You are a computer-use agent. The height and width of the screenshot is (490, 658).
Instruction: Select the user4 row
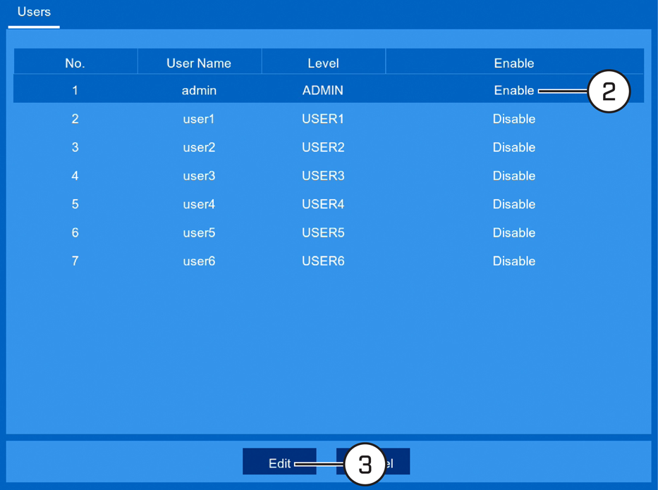point(329,204)
